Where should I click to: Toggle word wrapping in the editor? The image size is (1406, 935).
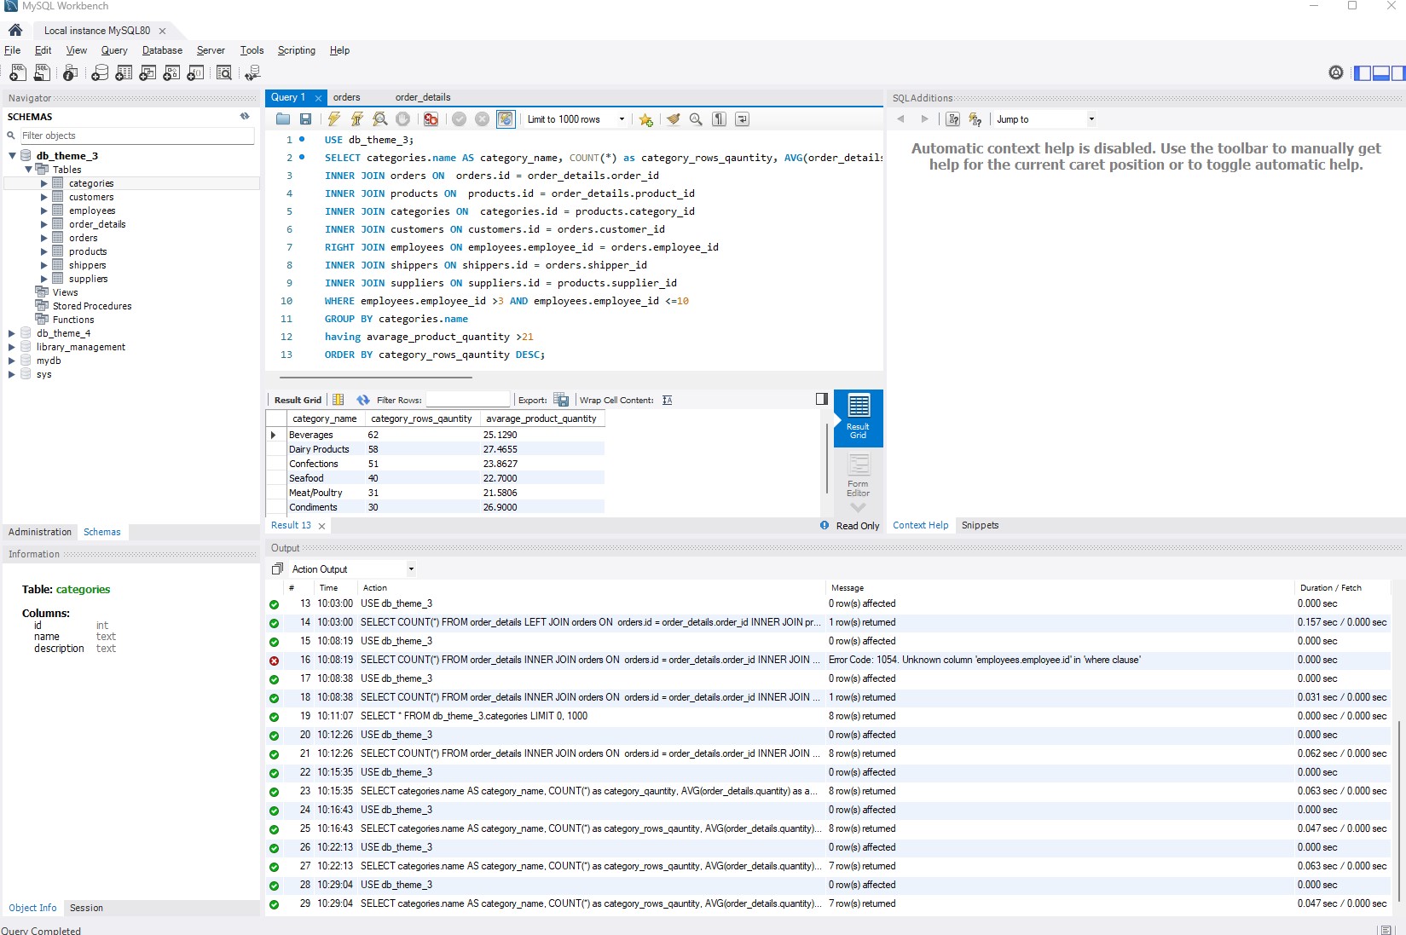(x=743, y=119)
